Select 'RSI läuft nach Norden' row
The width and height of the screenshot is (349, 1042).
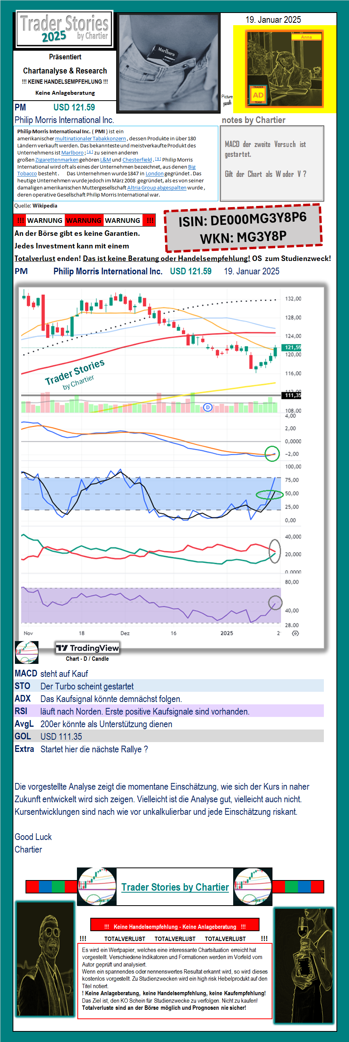pyautogui.click(x=169, y=711)
